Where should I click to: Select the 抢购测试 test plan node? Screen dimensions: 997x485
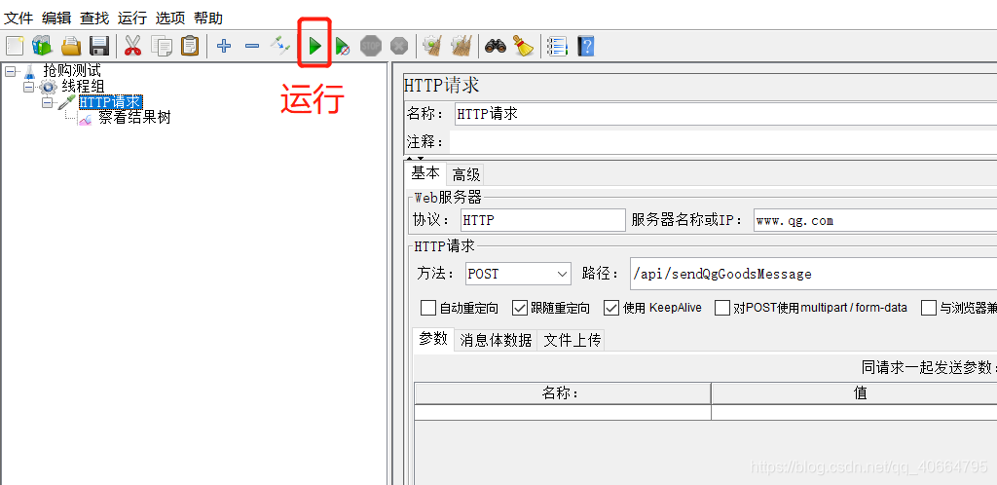pyautogui.click(x=72, y=70)
